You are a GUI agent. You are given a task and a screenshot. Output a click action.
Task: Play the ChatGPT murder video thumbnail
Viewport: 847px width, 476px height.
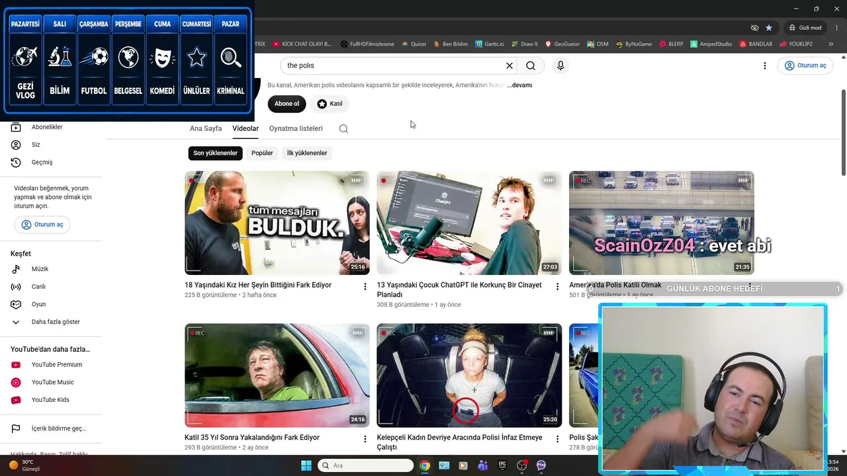(x=469, y=223)
